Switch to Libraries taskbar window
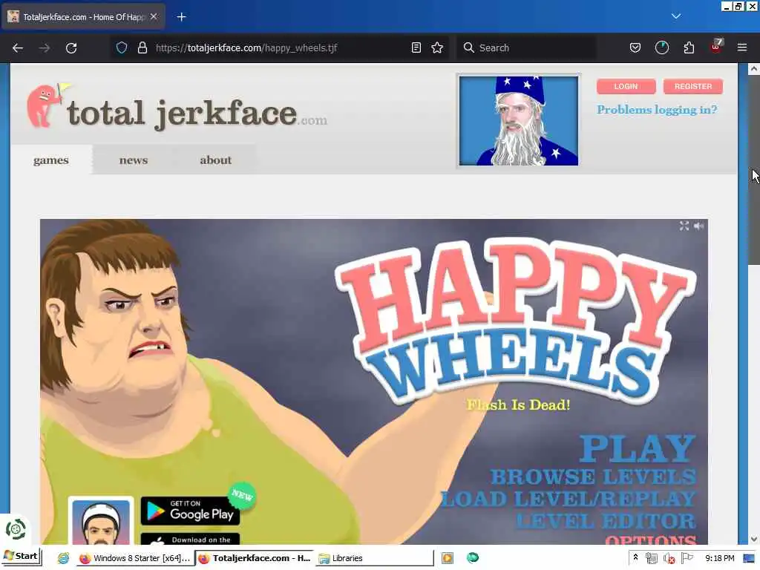This screenshot has width=760, height=570. (x=374, y=558)
